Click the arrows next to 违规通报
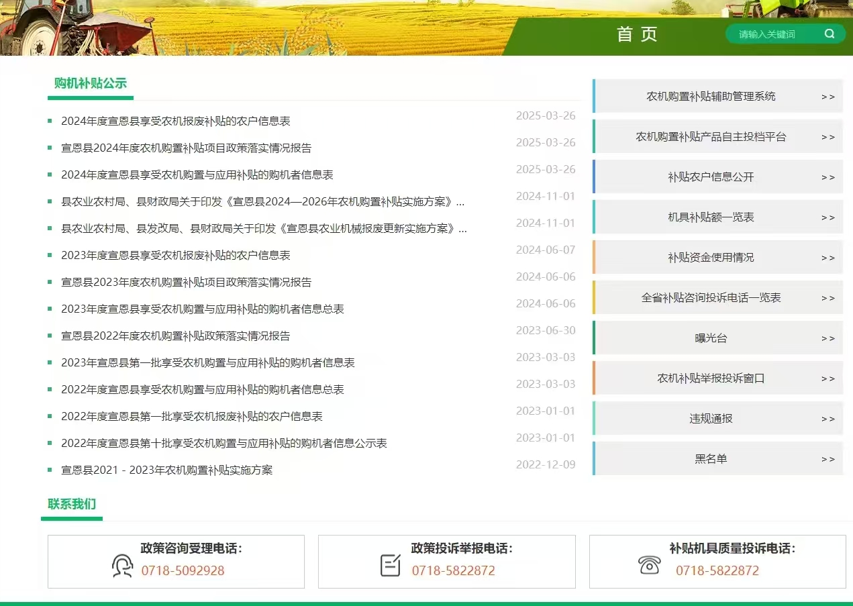Screen dimensions: 853x606 tap(827, 419)
